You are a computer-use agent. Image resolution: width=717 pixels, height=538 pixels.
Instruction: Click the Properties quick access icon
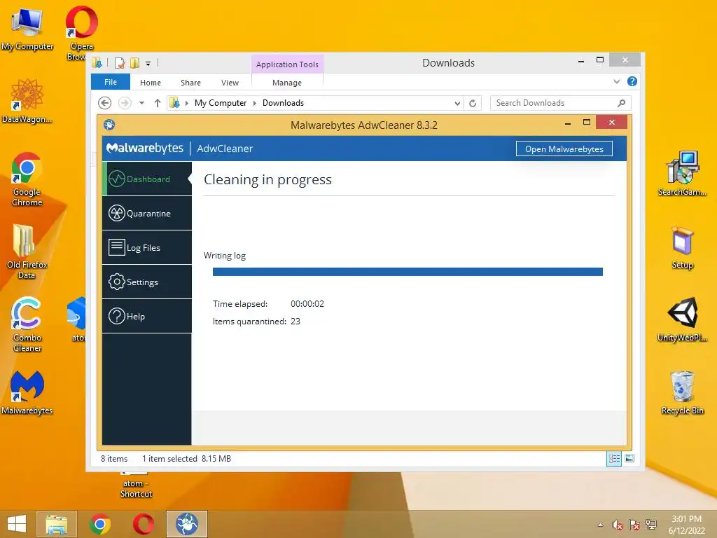(x=120, y=63)
